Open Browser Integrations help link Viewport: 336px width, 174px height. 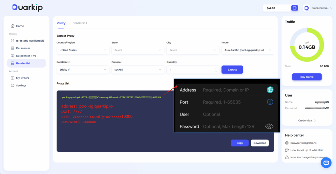304,143
